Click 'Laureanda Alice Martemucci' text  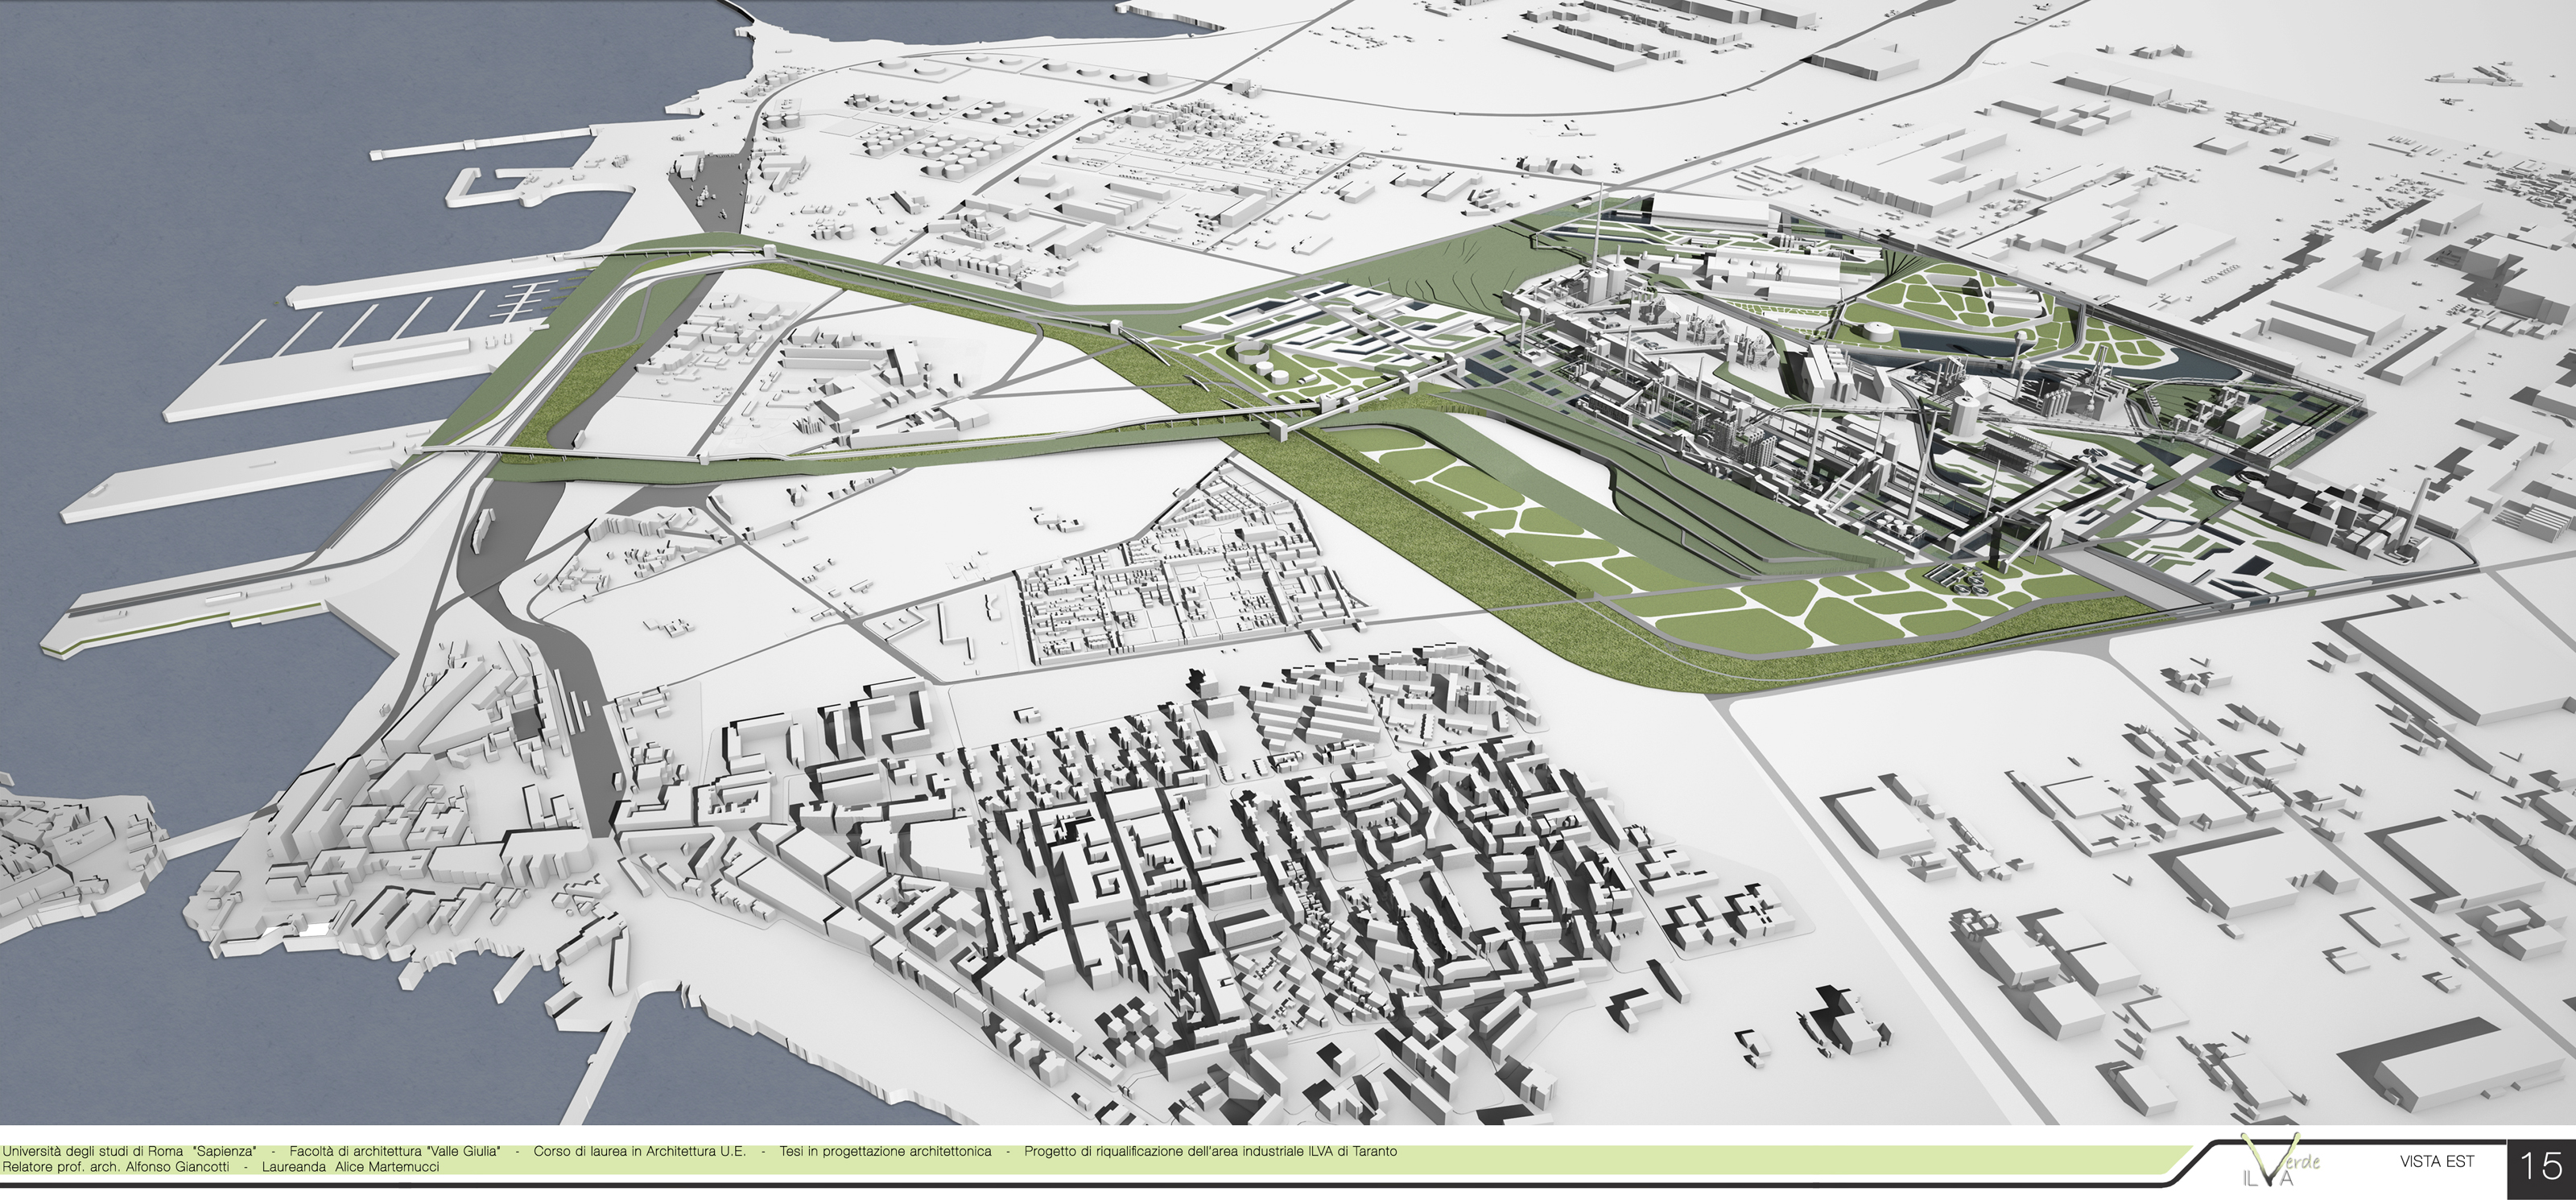[x=350, y=1166]
